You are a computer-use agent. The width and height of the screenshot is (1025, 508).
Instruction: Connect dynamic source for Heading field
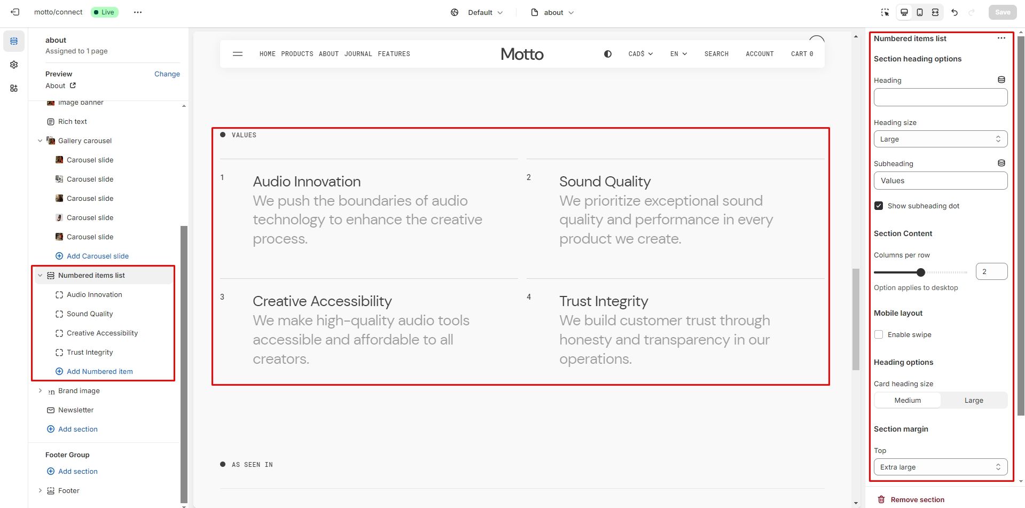pyautogui.click(x=1001, y=80)
